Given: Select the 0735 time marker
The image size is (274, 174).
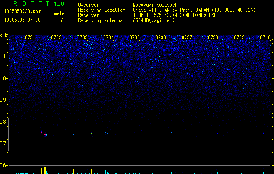Looking at the screenshot, I should coord(135,37).
